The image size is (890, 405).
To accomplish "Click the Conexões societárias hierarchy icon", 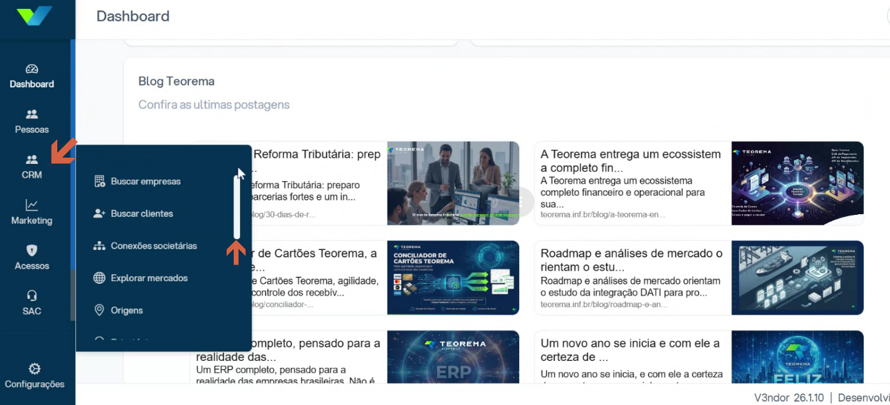I will coord(99,246).
